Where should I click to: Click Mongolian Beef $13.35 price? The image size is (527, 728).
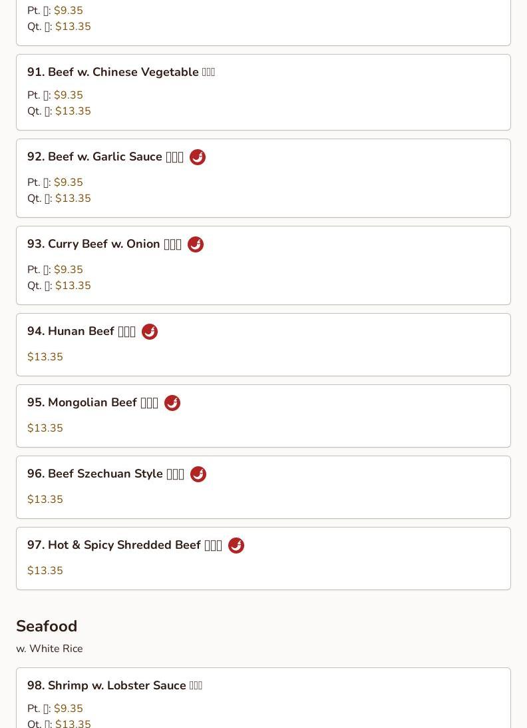pyautogui.click(x=45, y=428)
